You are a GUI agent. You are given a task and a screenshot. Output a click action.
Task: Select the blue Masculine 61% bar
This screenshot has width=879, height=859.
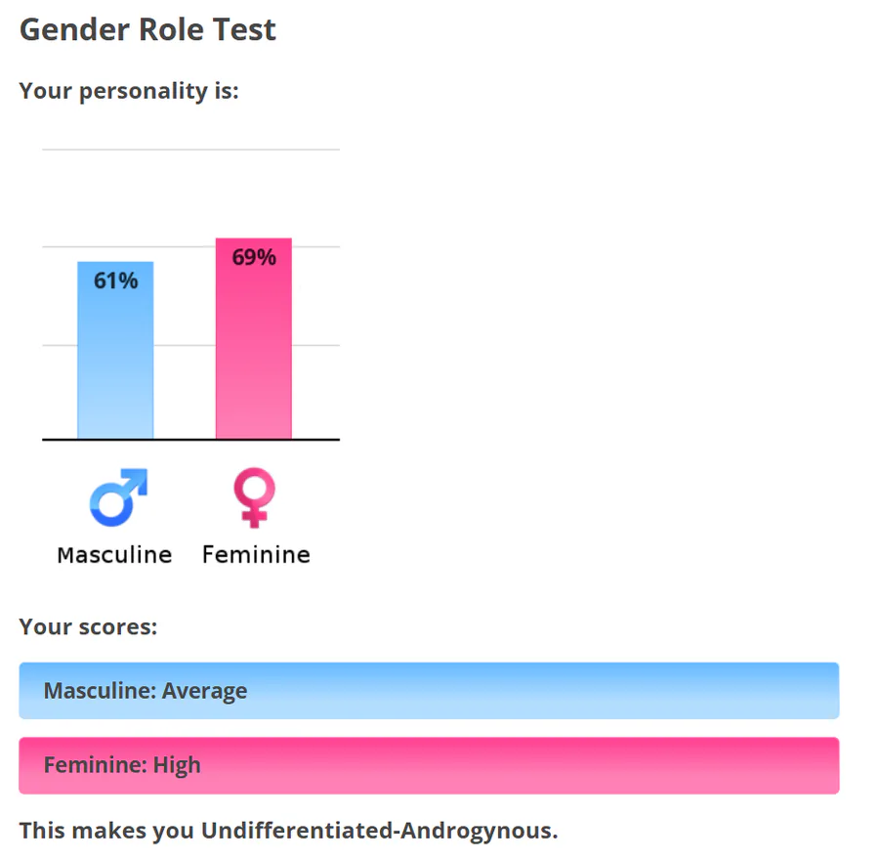click(x=115, y=350)
